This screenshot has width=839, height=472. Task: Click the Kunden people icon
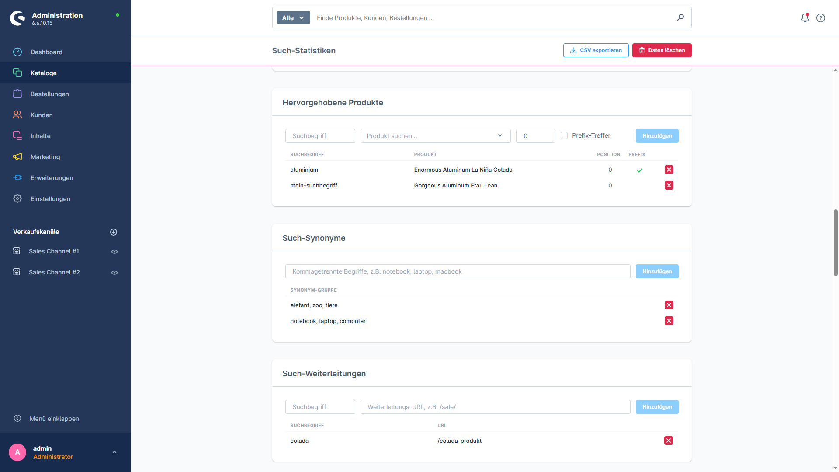(x=17, y=115)
